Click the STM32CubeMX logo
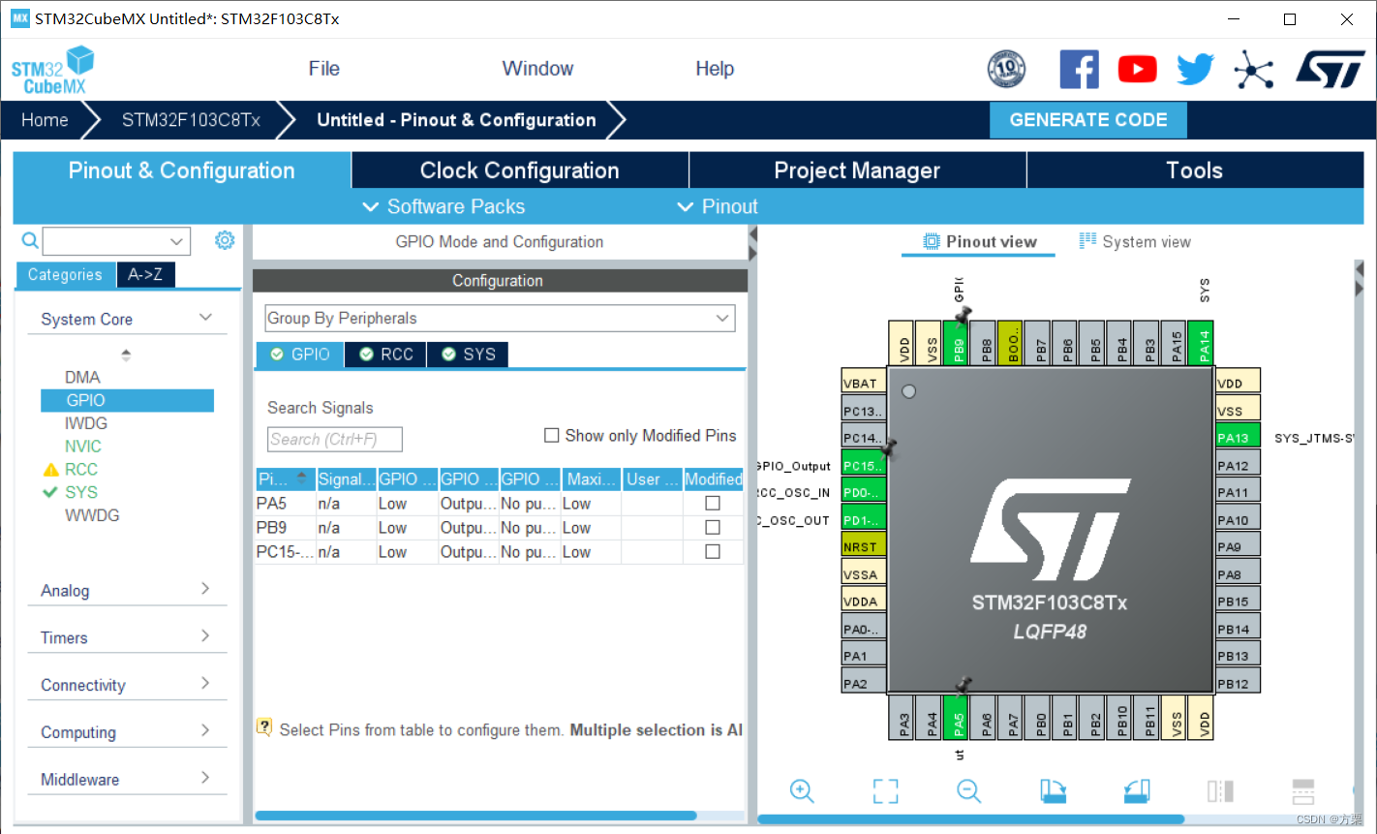The width and height of the screenshot is (1377, 834). click(x=53, y=71)
